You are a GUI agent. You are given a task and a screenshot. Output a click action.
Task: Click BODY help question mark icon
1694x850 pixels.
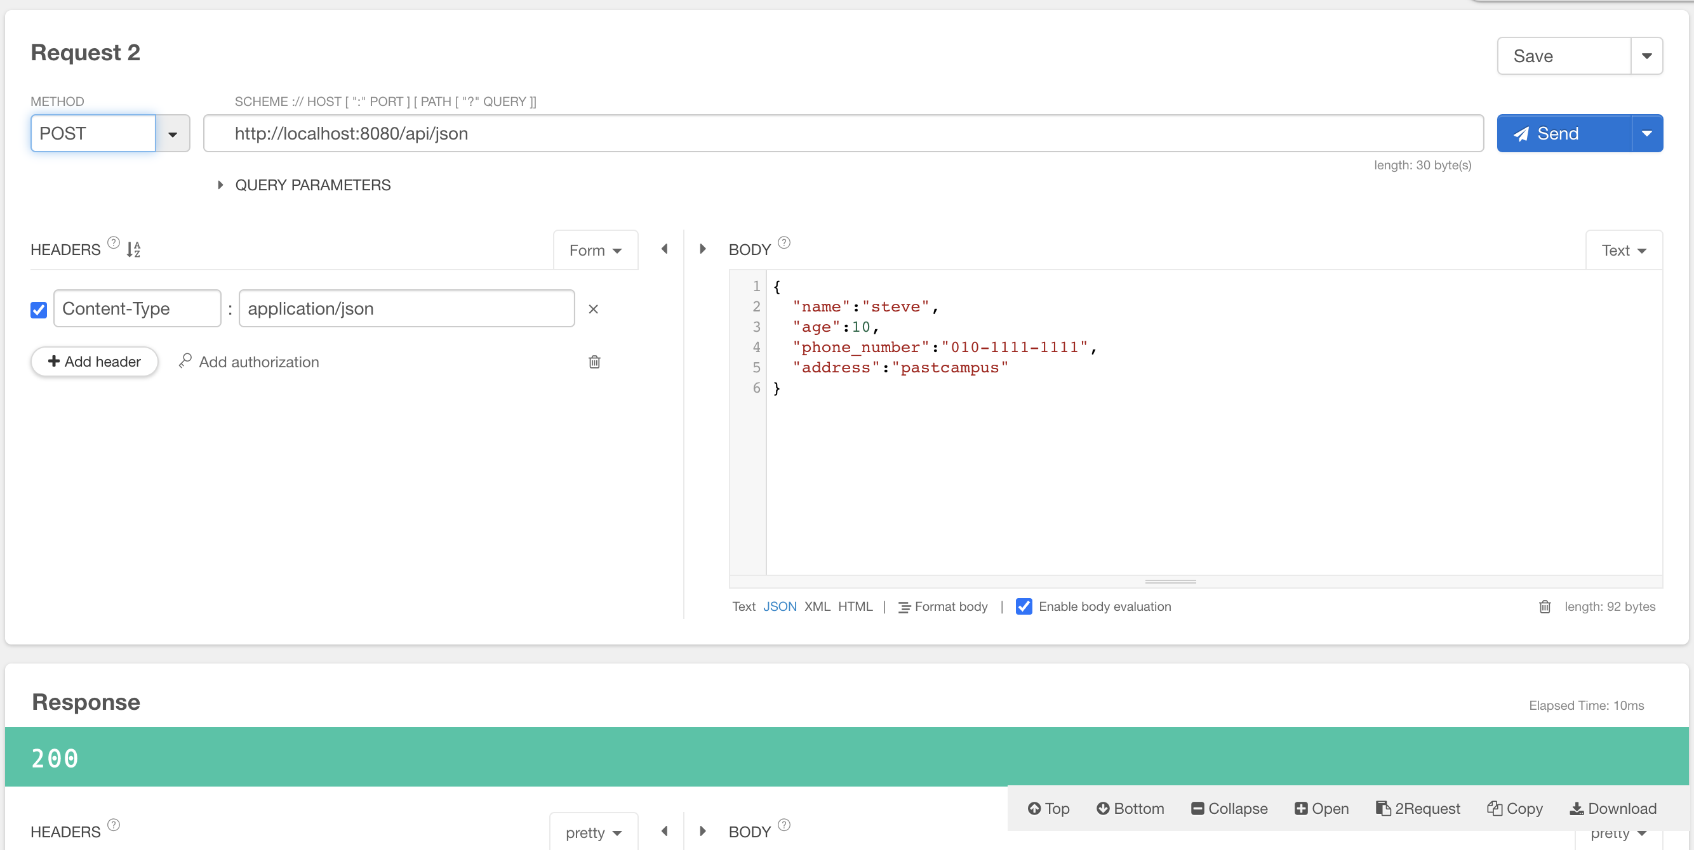(784, 242)
